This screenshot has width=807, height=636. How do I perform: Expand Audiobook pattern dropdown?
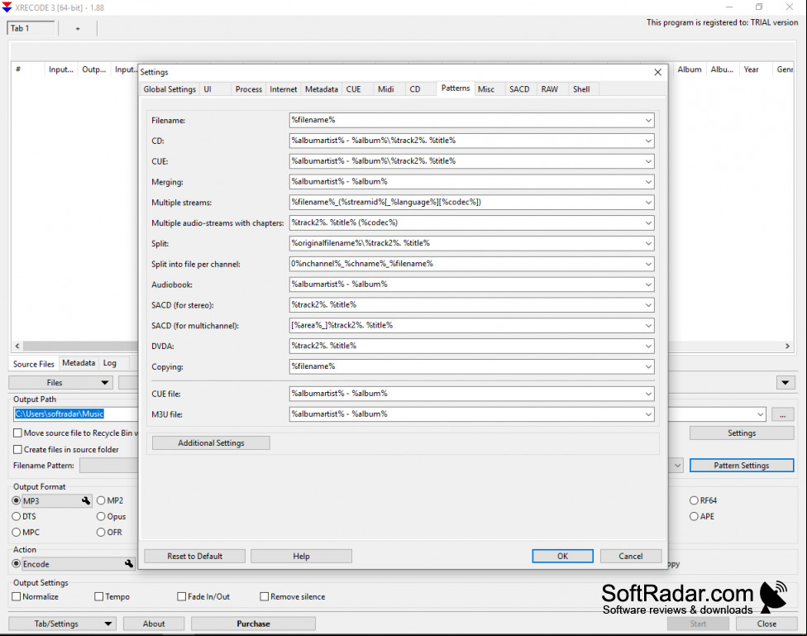(648, 285)
